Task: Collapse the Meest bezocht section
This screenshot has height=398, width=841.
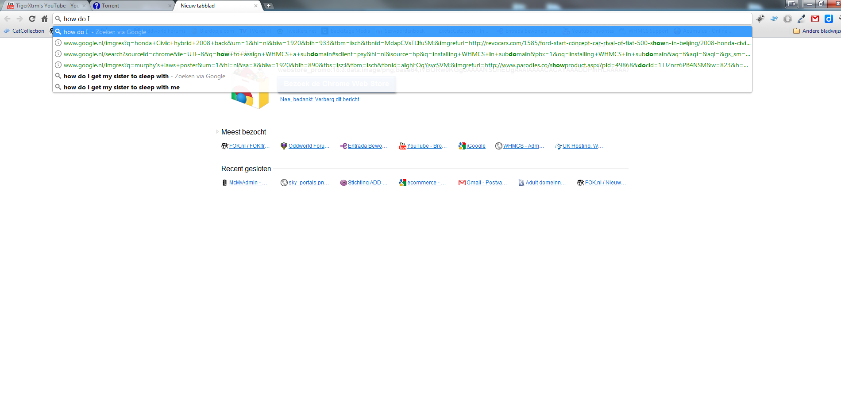Action: click(x=217, y=132)
